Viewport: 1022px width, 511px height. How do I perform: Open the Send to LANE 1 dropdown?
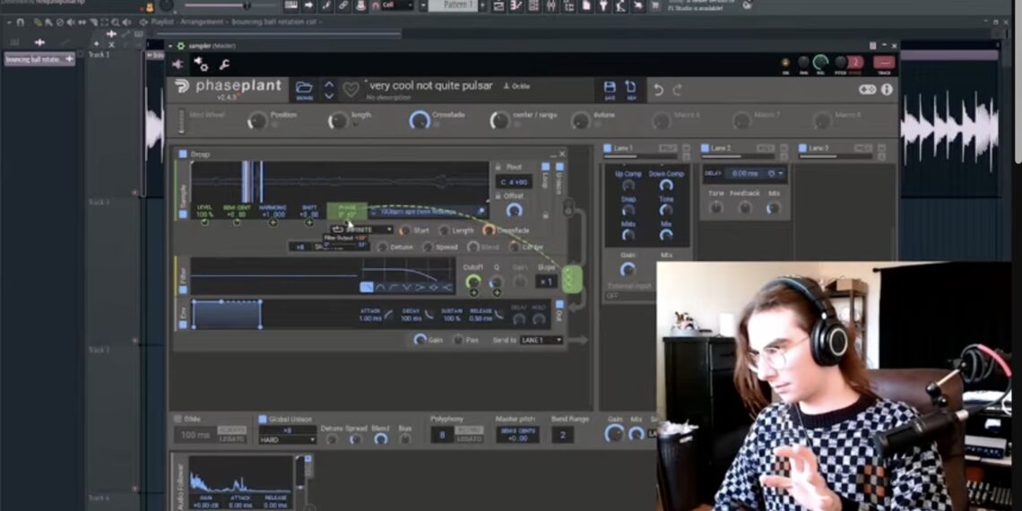coord(541,341)
